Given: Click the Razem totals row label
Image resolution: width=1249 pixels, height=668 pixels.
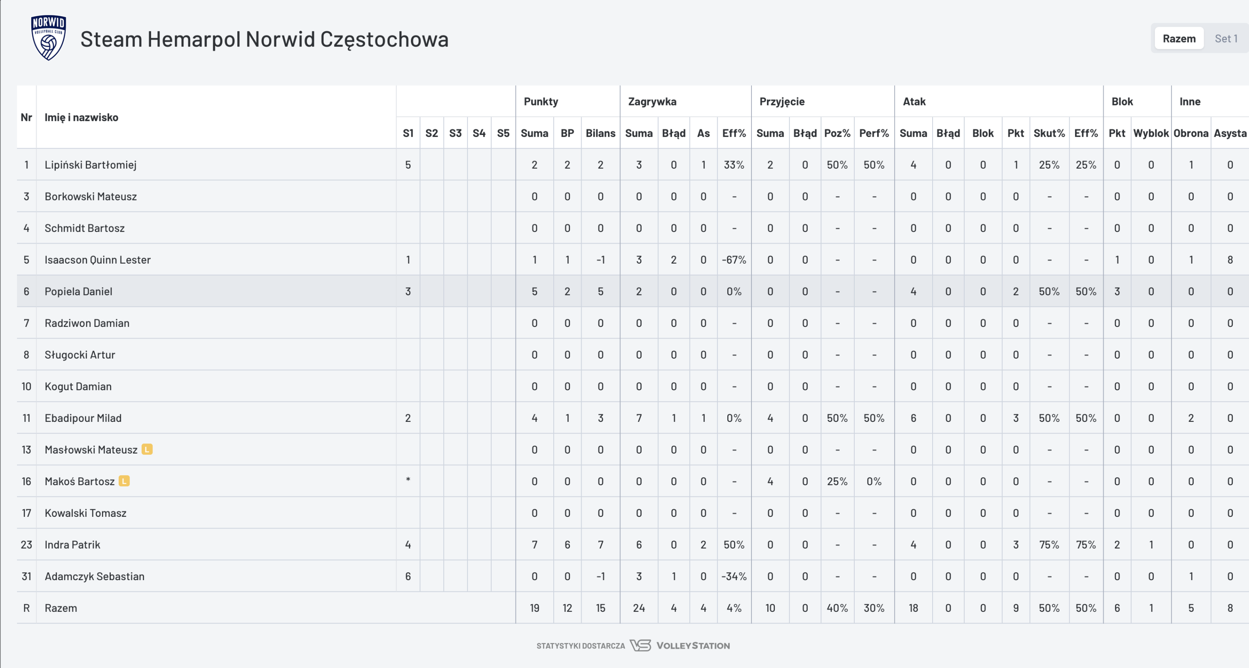Looking at the screenshot, I should (61, 608).
